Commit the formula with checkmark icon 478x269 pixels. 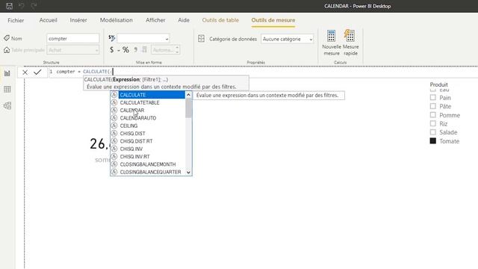[37, 72]
